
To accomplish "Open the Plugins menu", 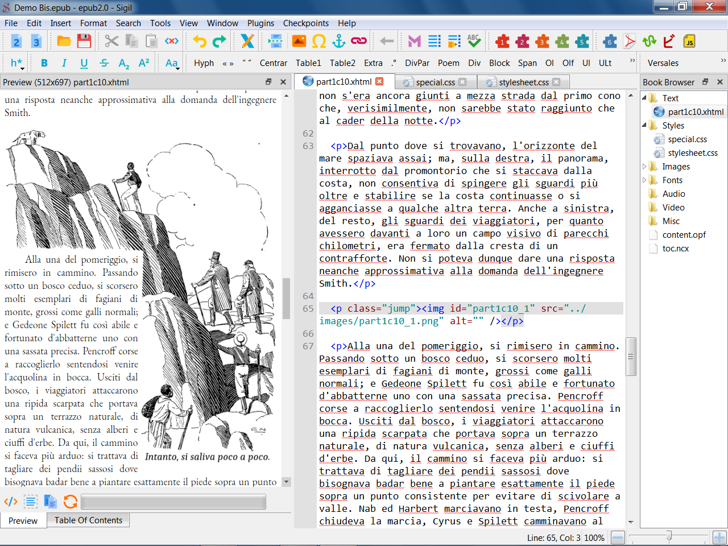I will click(x=260, y=23).
